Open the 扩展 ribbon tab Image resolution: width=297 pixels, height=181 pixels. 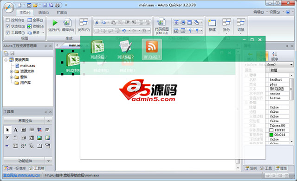coord(62,13)
